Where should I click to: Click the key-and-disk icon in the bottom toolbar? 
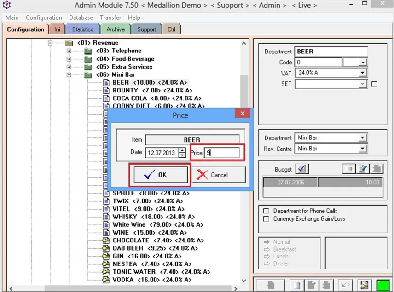[365, 286]
